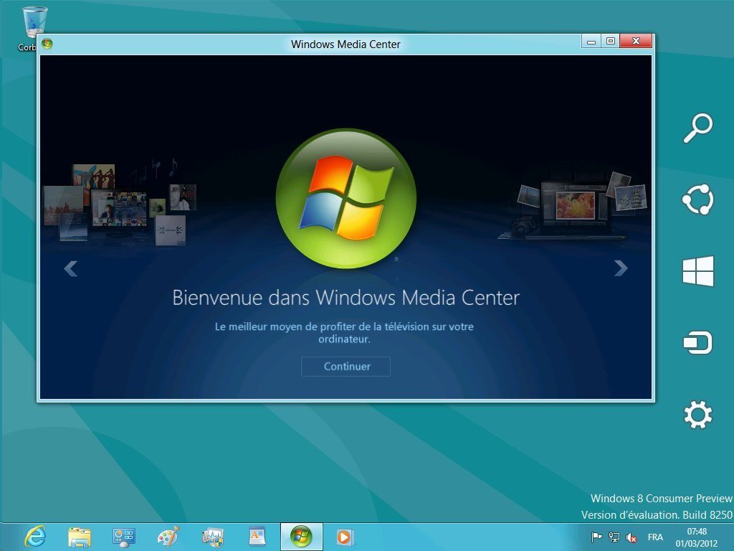Click the Continuer button
Viewport: 734px width, 551px height.
345,367
